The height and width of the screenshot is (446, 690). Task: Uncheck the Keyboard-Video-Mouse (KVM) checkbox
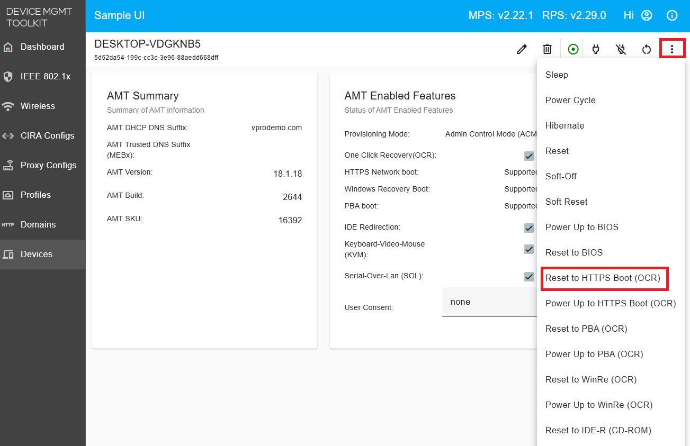click(x=528, y=249)
